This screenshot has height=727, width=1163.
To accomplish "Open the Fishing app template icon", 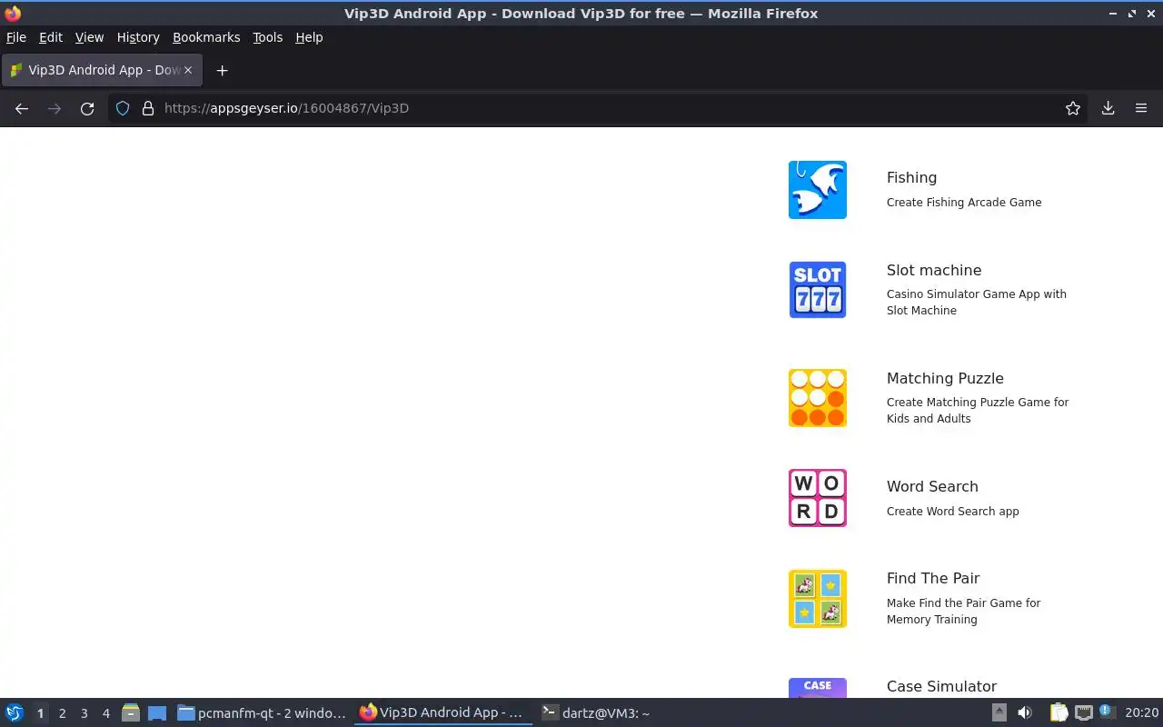I will pos(818,190).
